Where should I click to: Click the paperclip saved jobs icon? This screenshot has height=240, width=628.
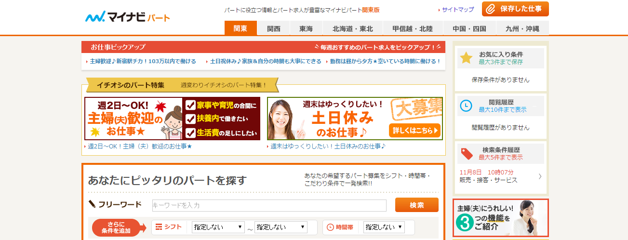[x=490, y=9]
